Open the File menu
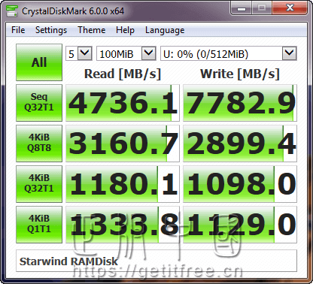 tap(18, 30)
